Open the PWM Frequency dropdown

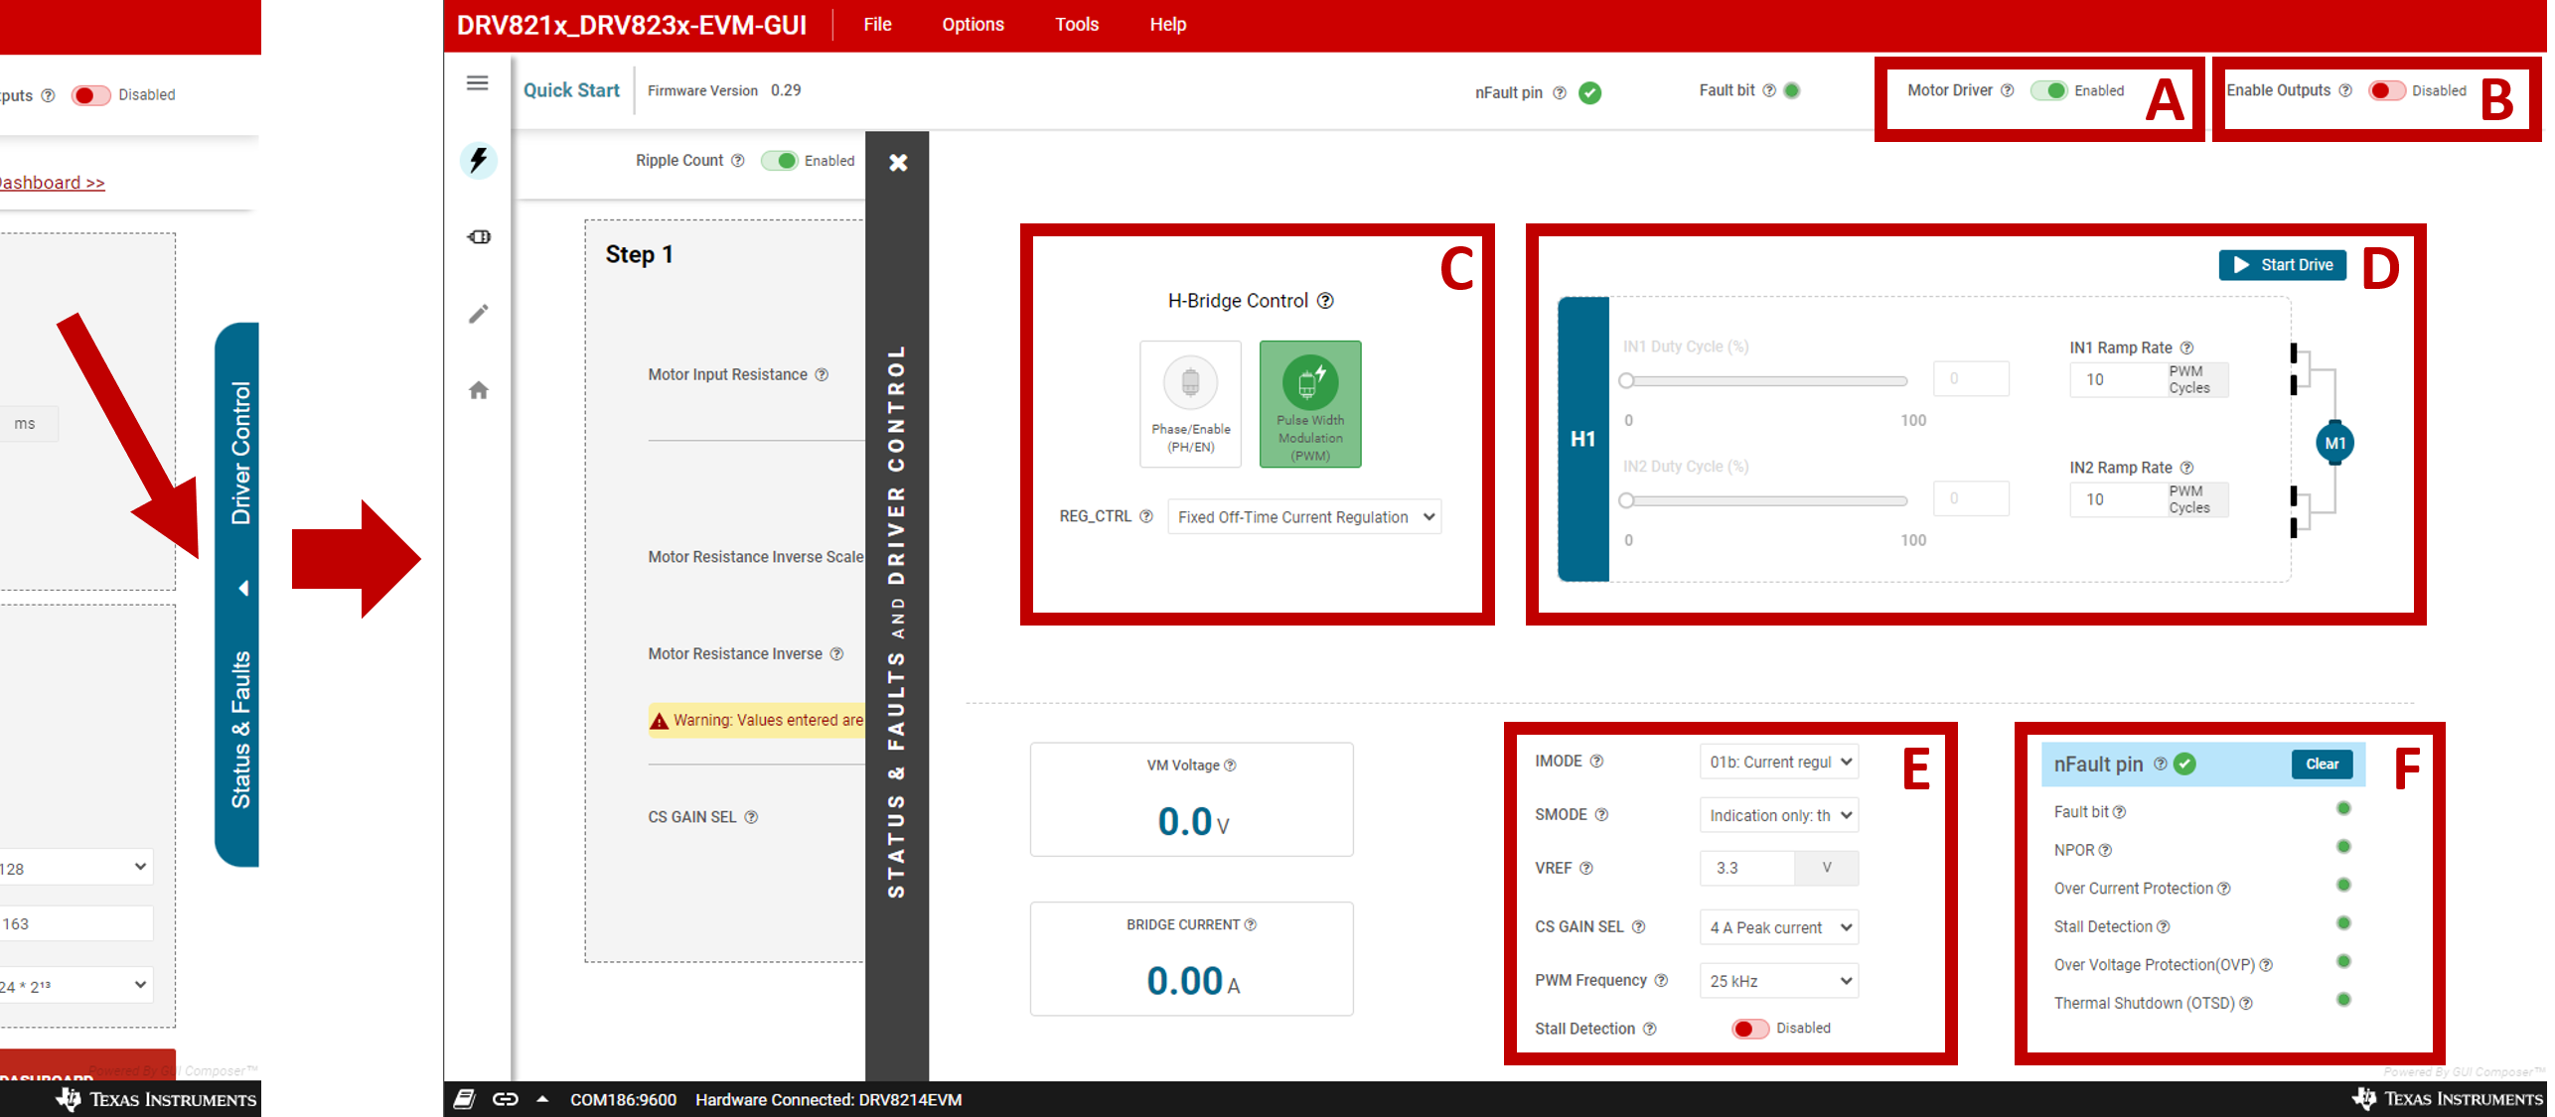(1778, 981)
